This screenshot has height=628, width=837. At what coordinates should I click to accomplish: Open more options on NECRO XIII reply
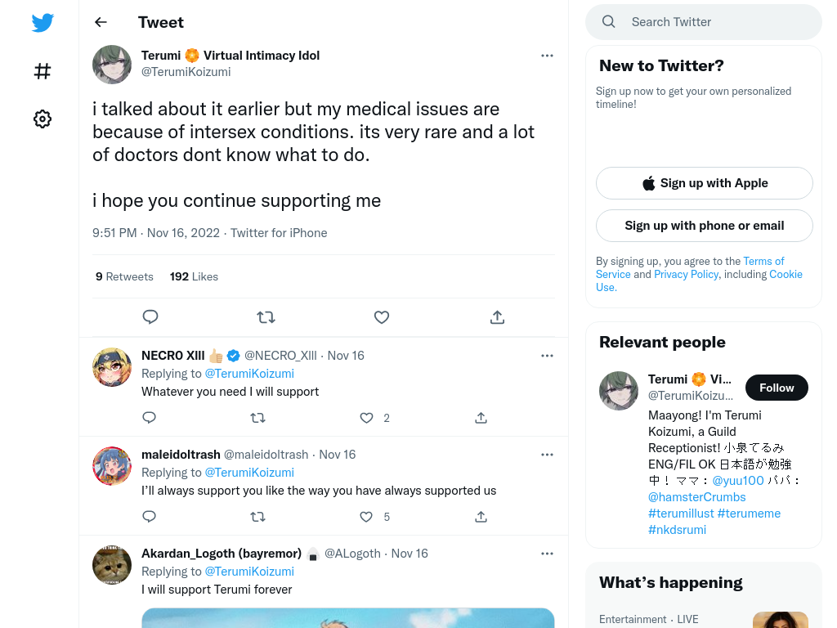point(547,356)
